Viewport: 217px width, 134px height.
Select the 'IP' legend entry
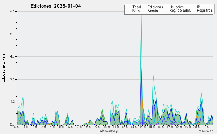[196, 7]
